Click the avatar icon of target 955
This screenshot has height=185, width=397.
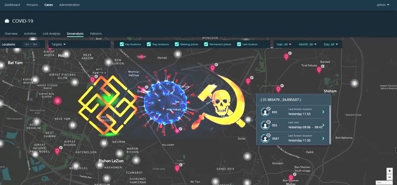pos(265,125)
